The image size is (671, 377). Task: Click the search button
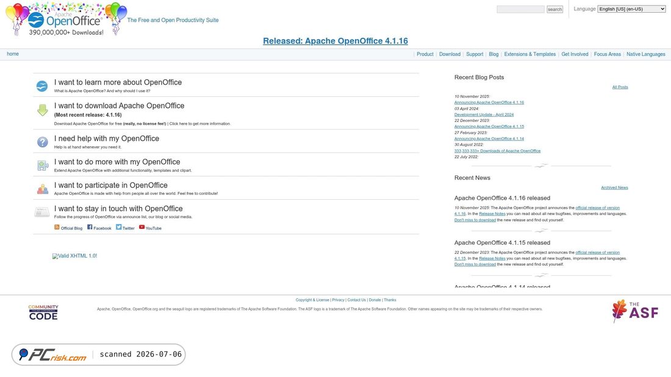coord(554,9)
